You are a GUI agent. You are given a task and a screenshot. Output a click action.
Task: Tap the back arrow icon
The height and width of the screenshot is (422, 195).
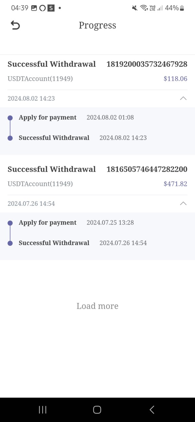click(15, 25)
